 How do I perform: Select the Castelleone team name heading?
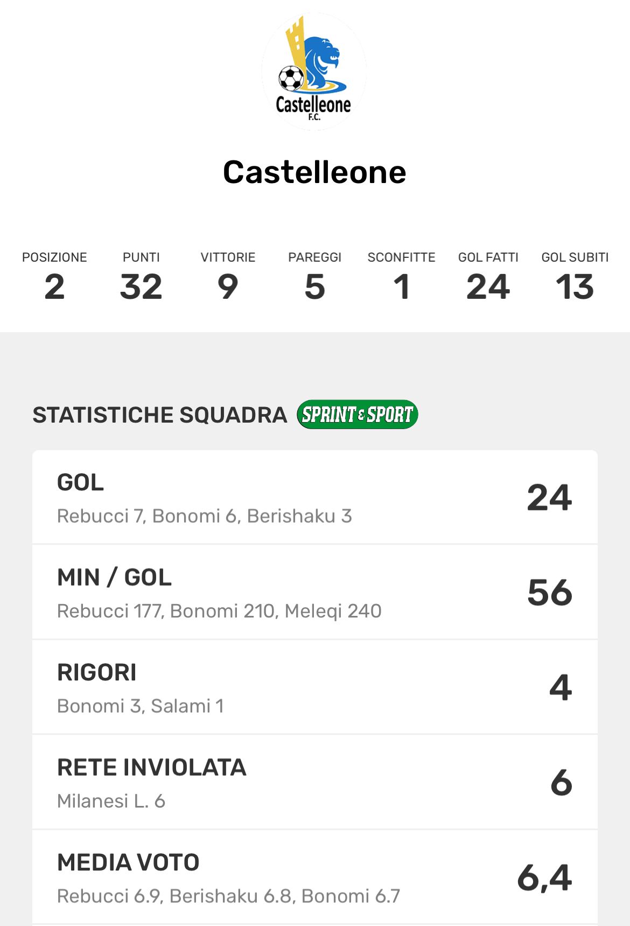[314, 172]
